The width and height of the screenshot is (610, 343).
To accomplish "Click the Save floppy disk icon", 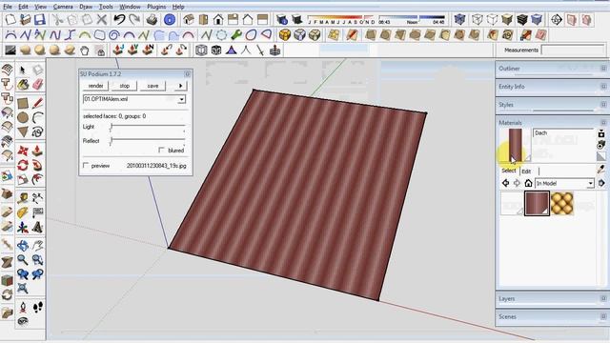I will [x=40, y=19].
